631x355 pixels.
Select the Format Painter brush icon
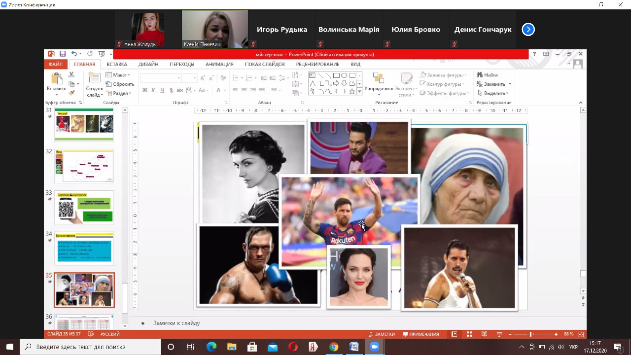point(71,92)
